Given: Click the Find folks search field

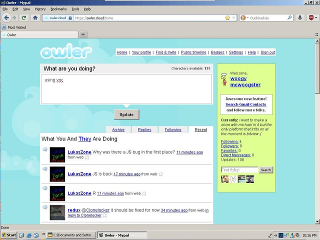Looking at the screenshot, I should click(x=239, y=170).
